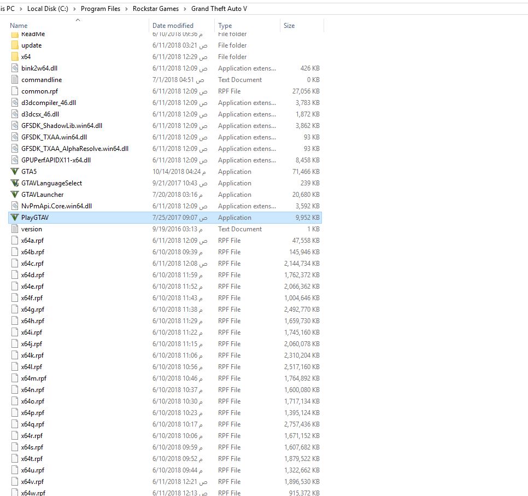Click the x64a.rpf file icon
Screen dimensions: 528x496
[14, 240]
